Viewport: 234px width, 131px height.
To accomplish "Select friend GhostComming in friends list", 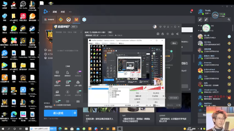I will click(x=214, y=91).
